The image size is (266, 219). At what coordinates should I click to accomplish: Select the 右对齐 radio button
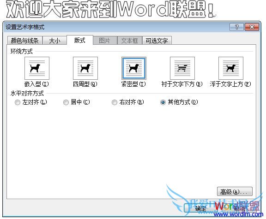coord(115,102)
